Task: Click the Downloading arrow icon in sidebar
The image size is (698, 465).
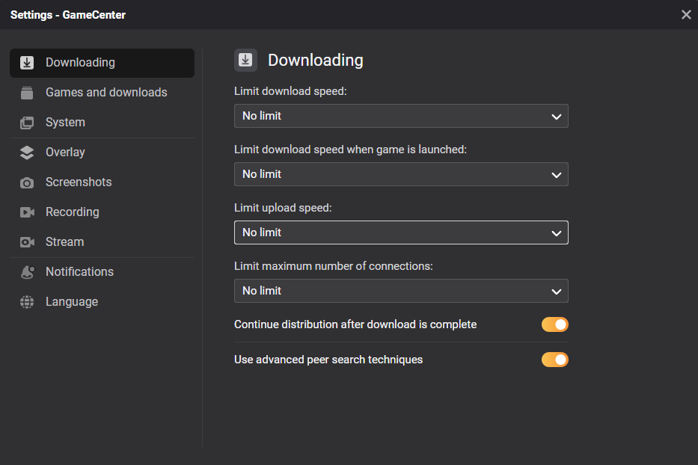Action: pos(27,63)
